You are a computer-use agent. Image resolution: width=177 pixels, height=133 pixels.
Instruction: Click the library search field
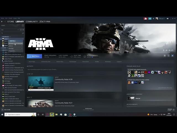11,33
